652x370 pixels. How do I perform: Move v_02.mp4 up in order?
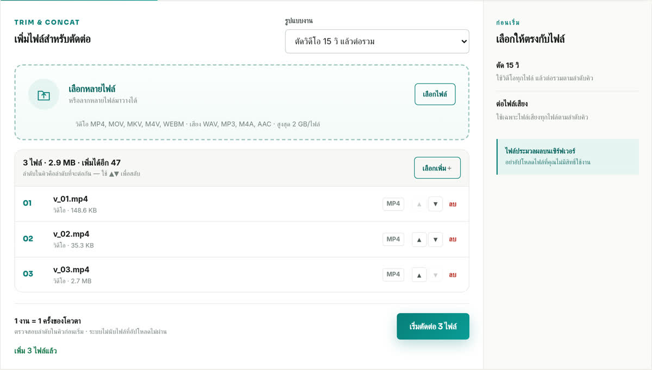click(419, 239)
